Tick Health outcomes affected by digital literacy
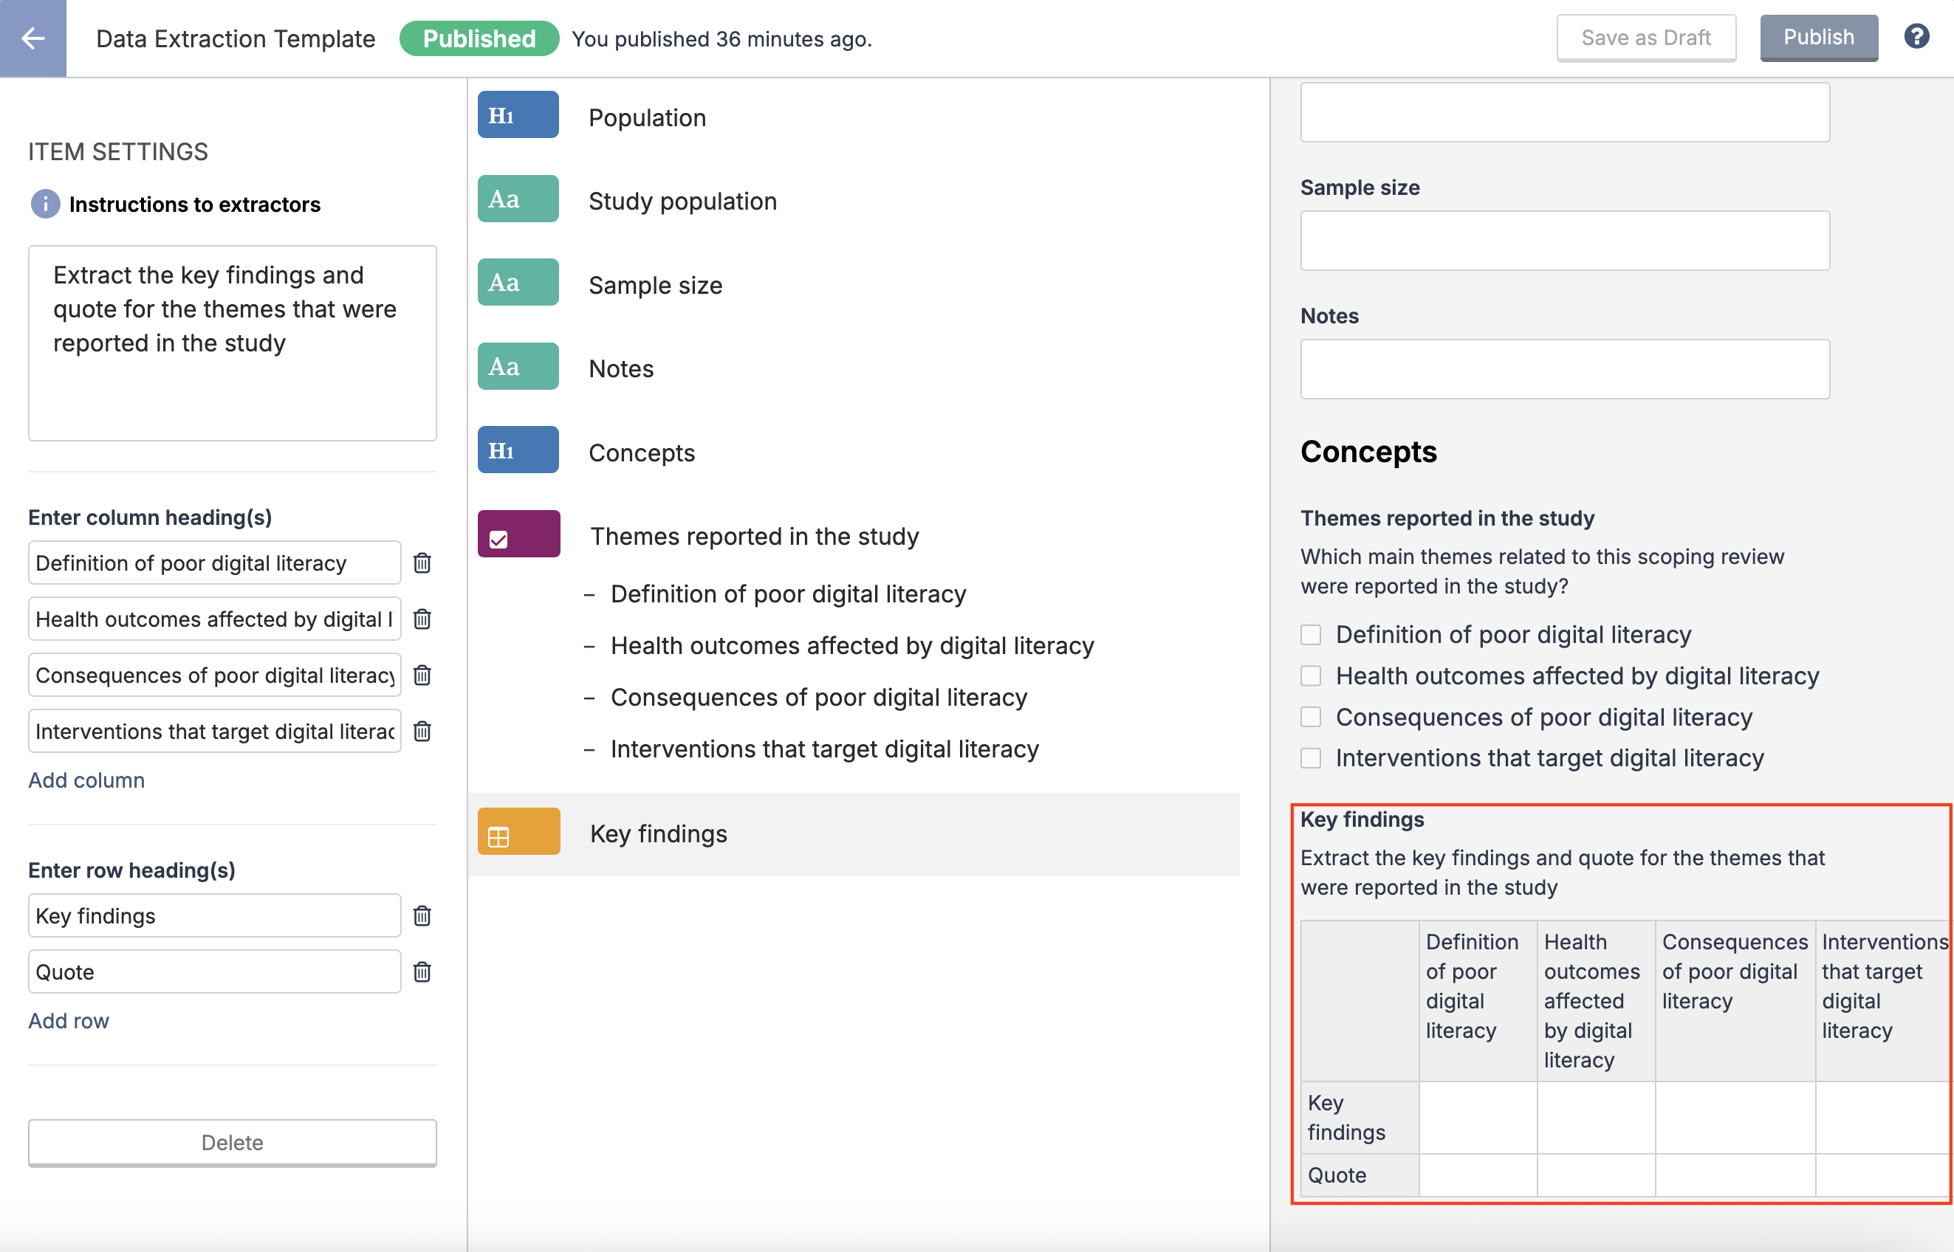Viewport: 1954px width, 1252px height. click(1310, 675)
